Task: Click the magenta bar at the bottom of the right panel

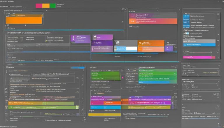Action: click(x=199, y=57)
